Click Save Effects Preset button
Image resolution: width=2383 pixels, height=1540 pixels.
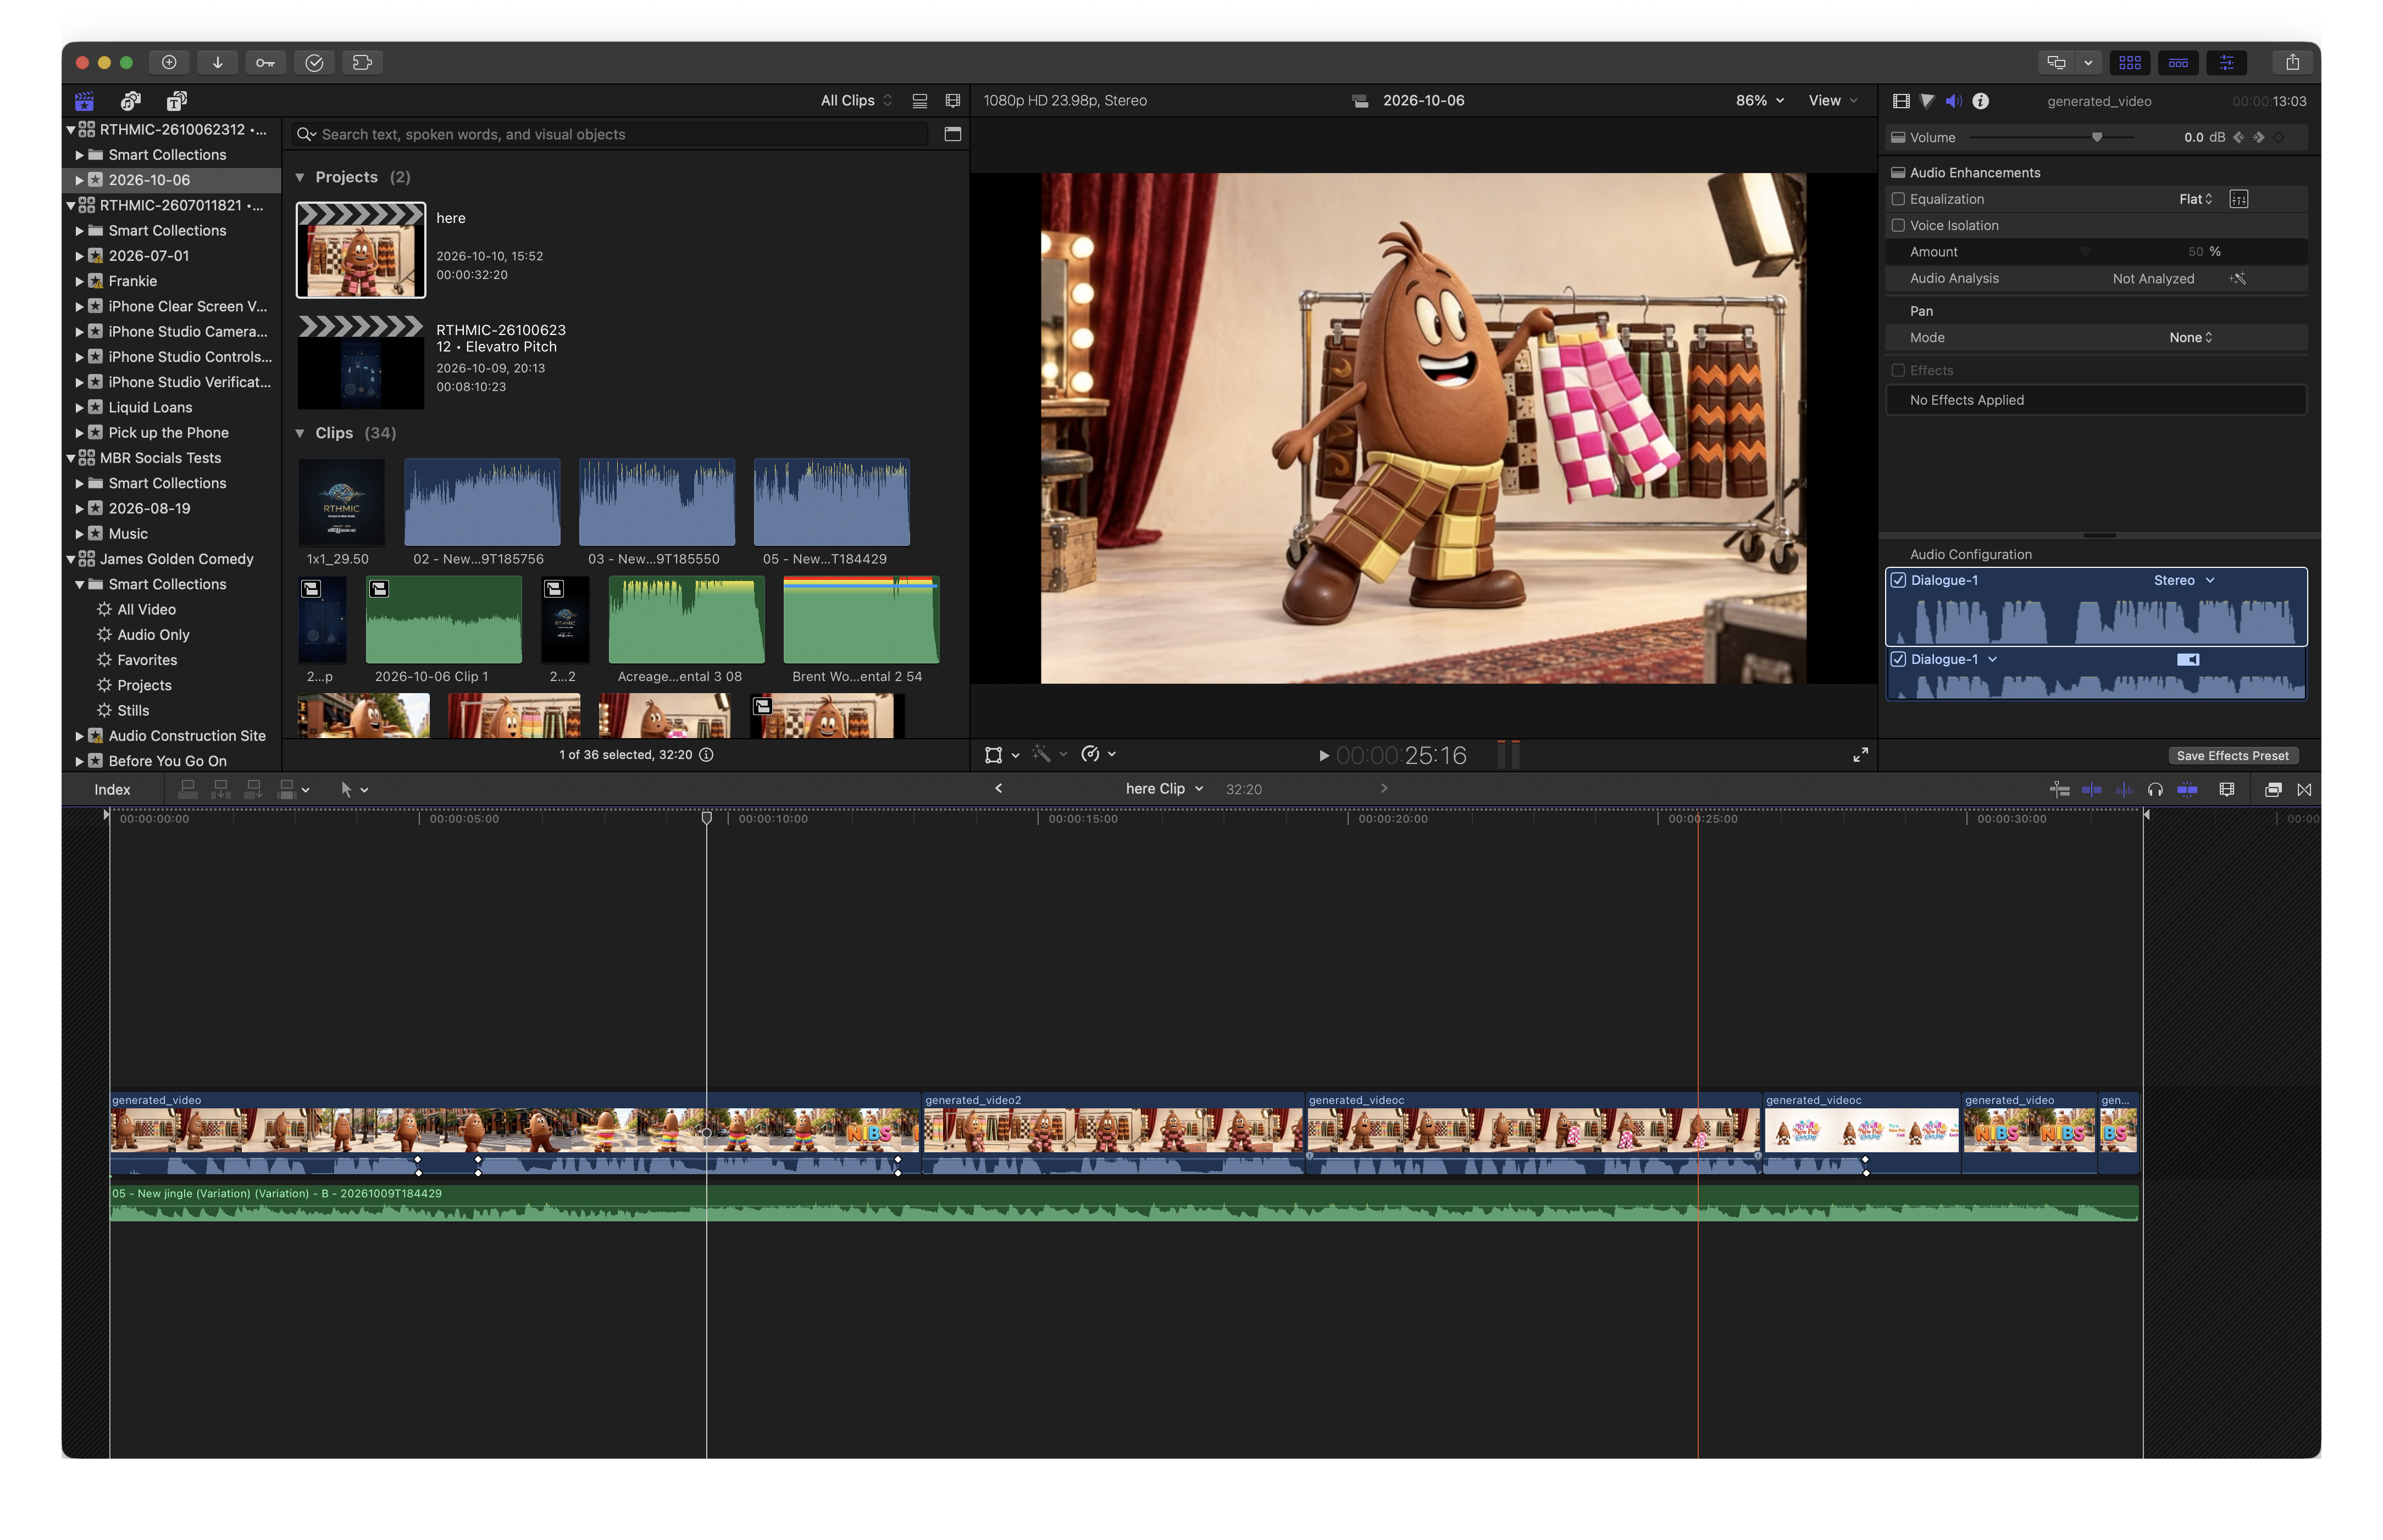click(2232, 756)
